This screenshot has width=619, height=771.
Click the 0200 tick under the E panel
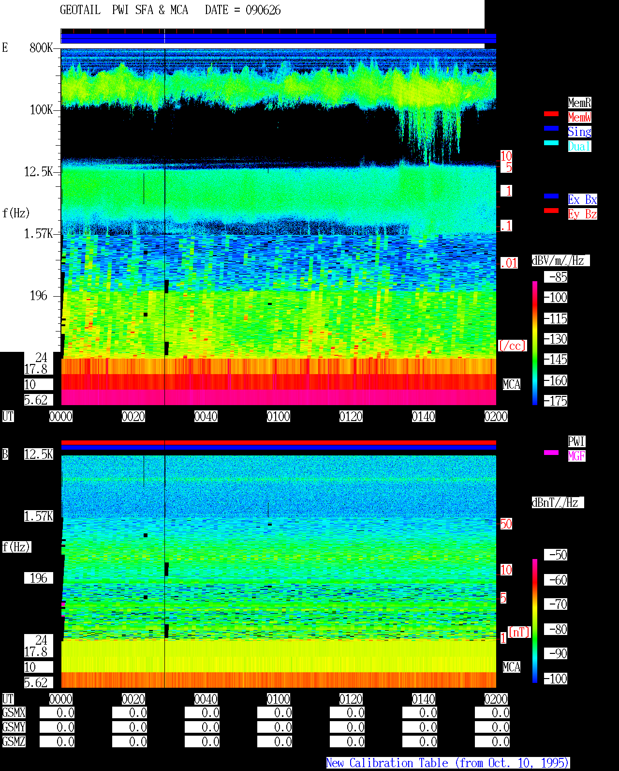coord(496,416)
